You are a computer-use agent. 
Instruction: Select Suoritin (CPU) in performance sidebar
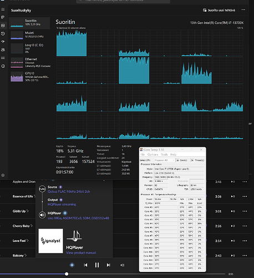point(29,23)
